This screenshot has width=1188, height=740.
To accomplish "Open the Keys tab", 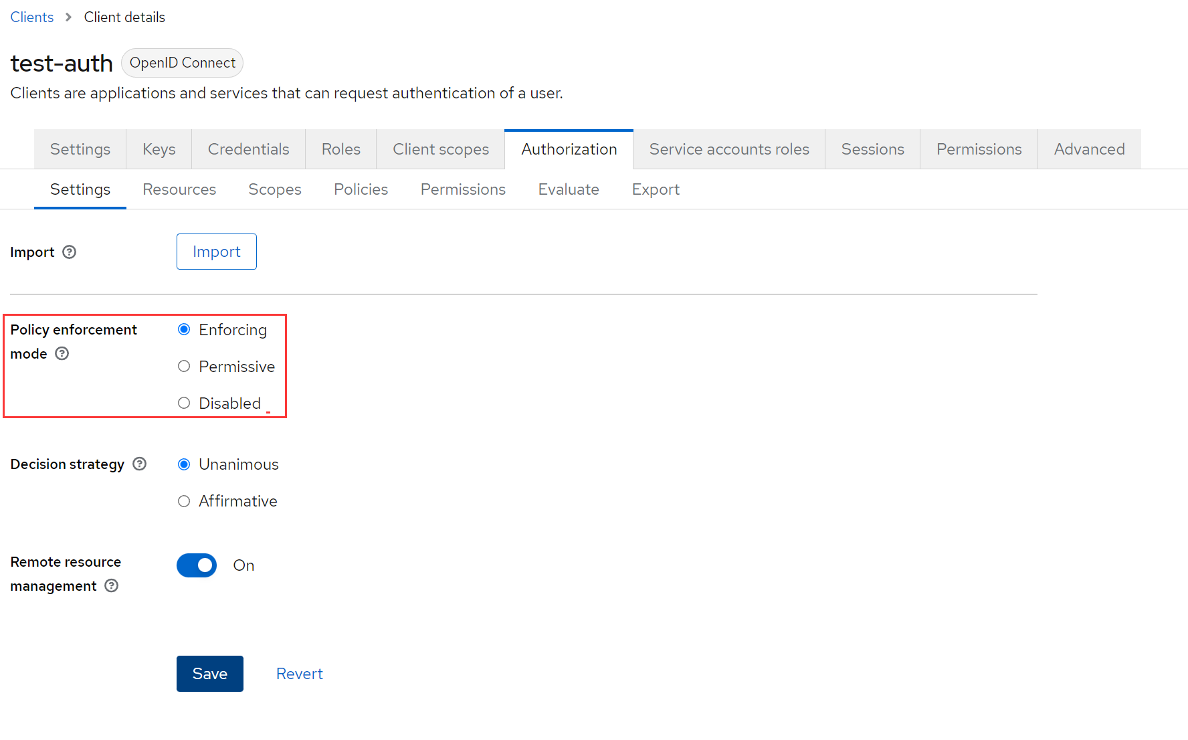I will pyautogui.click(x=159, y=149).
